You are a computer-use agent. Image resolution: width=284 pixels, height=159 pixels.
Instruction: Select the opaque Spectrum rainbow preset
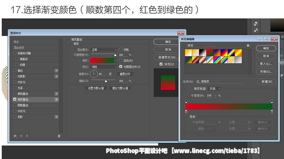(217, 60)
